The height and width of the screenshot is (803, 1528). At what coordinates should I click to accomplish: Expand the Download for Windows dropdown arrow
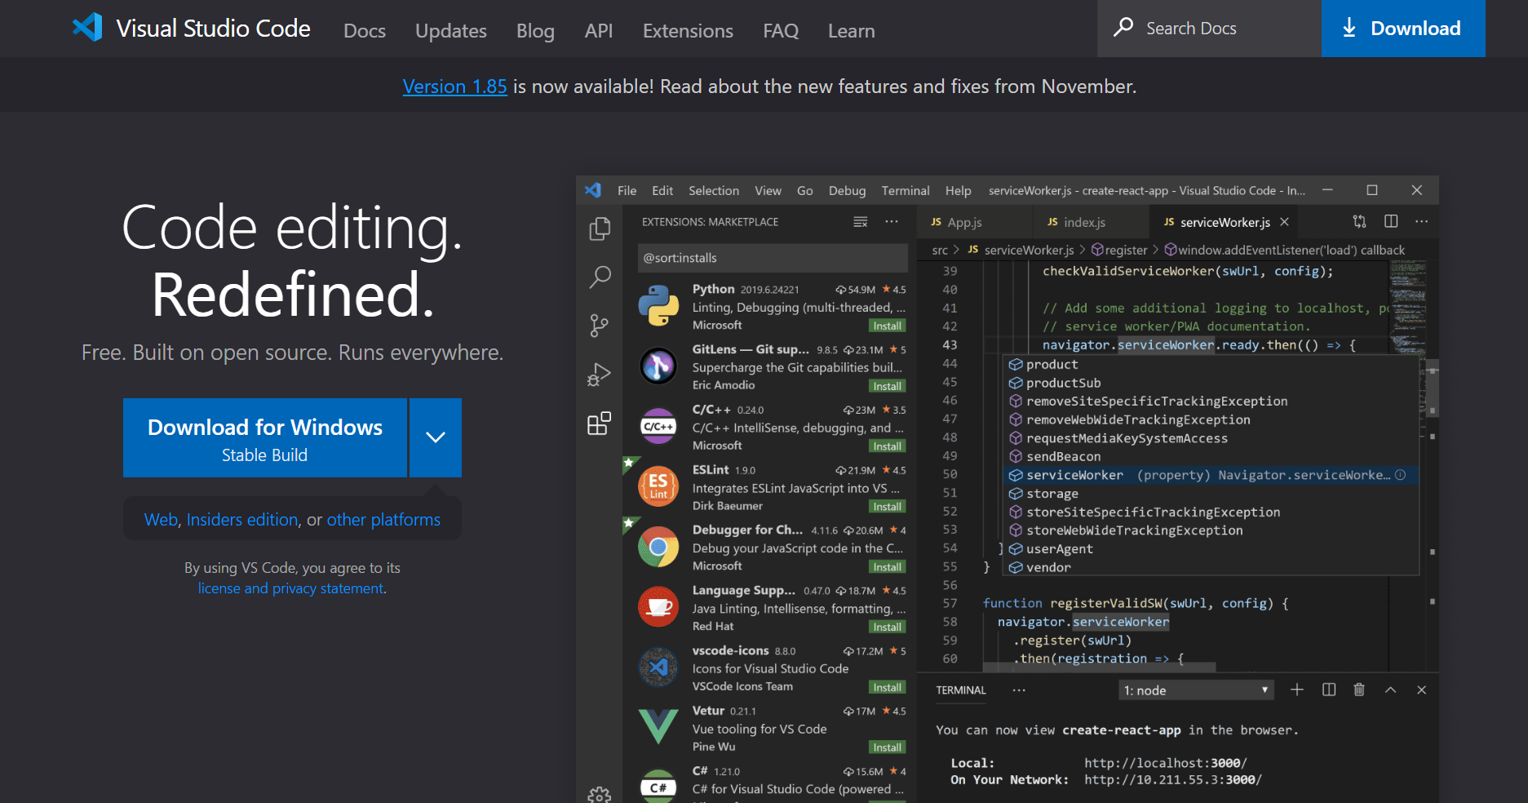[x=435, y=437]
